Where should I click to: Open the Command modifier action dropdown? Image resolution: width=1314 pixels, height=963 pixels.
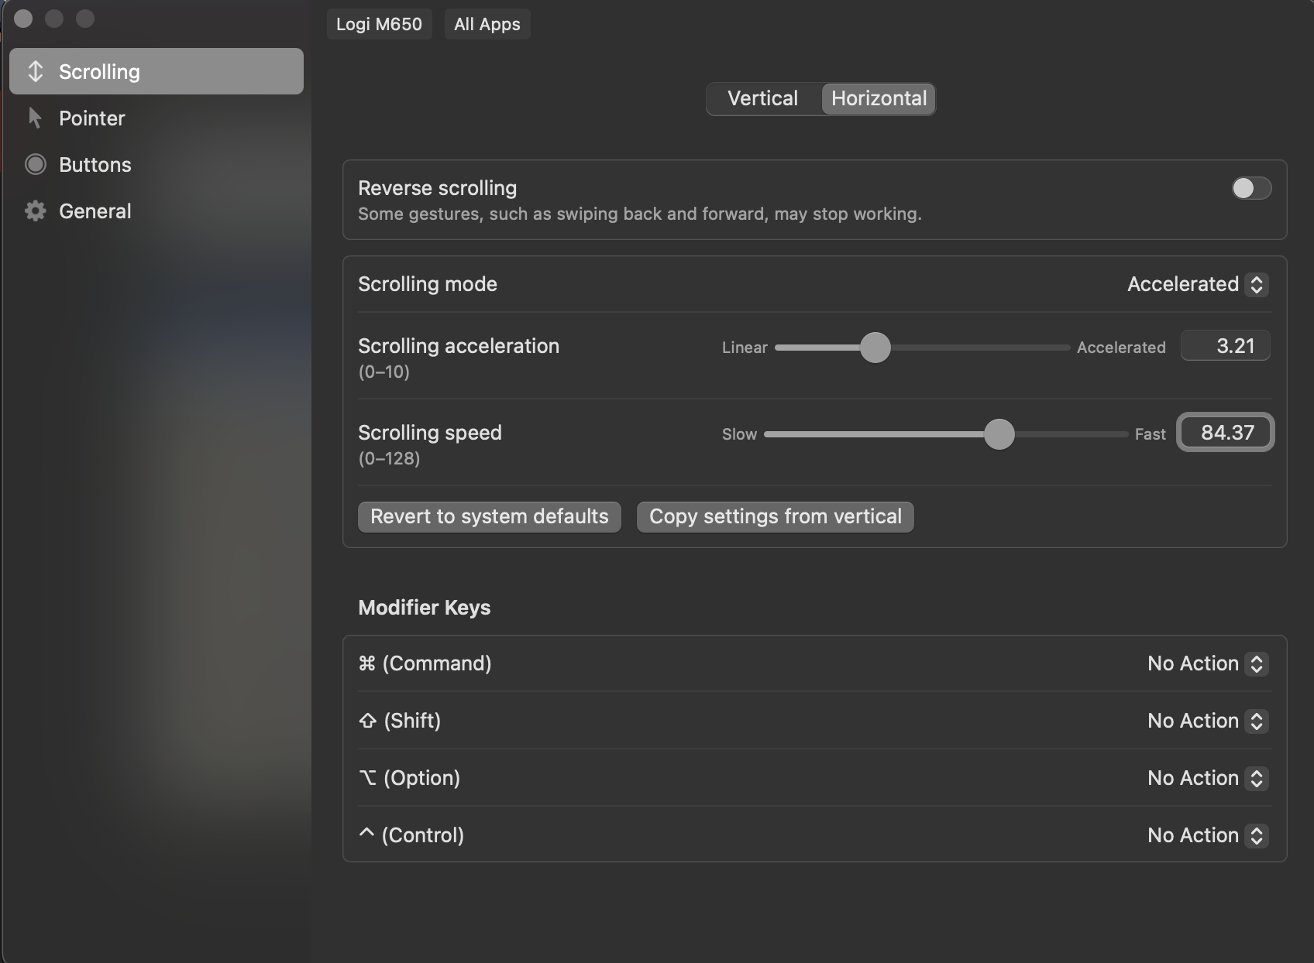pos(1207,663)
